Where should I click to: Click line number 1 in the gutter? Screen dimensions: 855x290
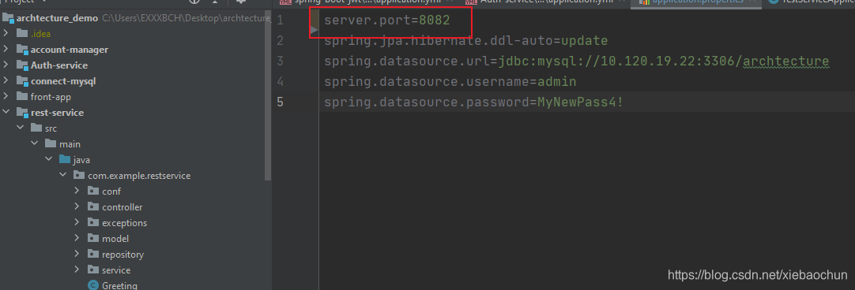pos(281,21)
